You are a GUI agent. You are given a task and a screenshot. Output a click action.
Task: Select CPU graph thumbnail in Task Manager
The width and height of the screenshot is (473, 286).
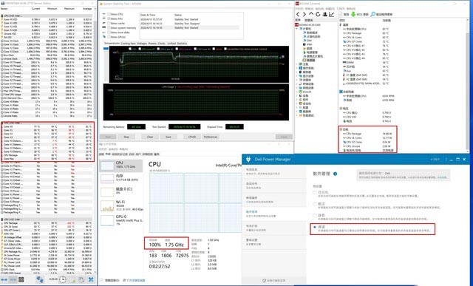point(106,166)
